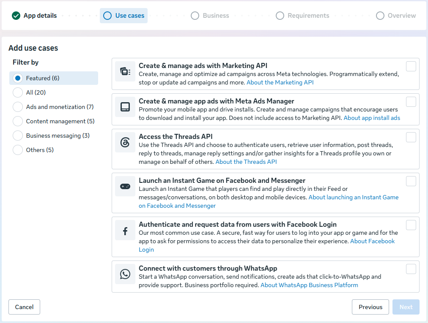This screenshot has height=323, width=428.
Task: Open About WhatsApp Business Platform link
Action: pos(309,285)
